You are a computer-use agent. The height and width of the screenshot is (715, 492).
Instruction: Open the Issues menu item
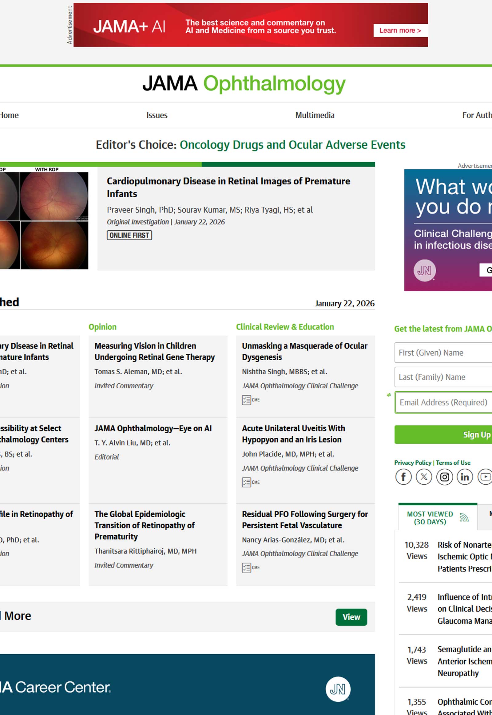[x=157, y=115]
